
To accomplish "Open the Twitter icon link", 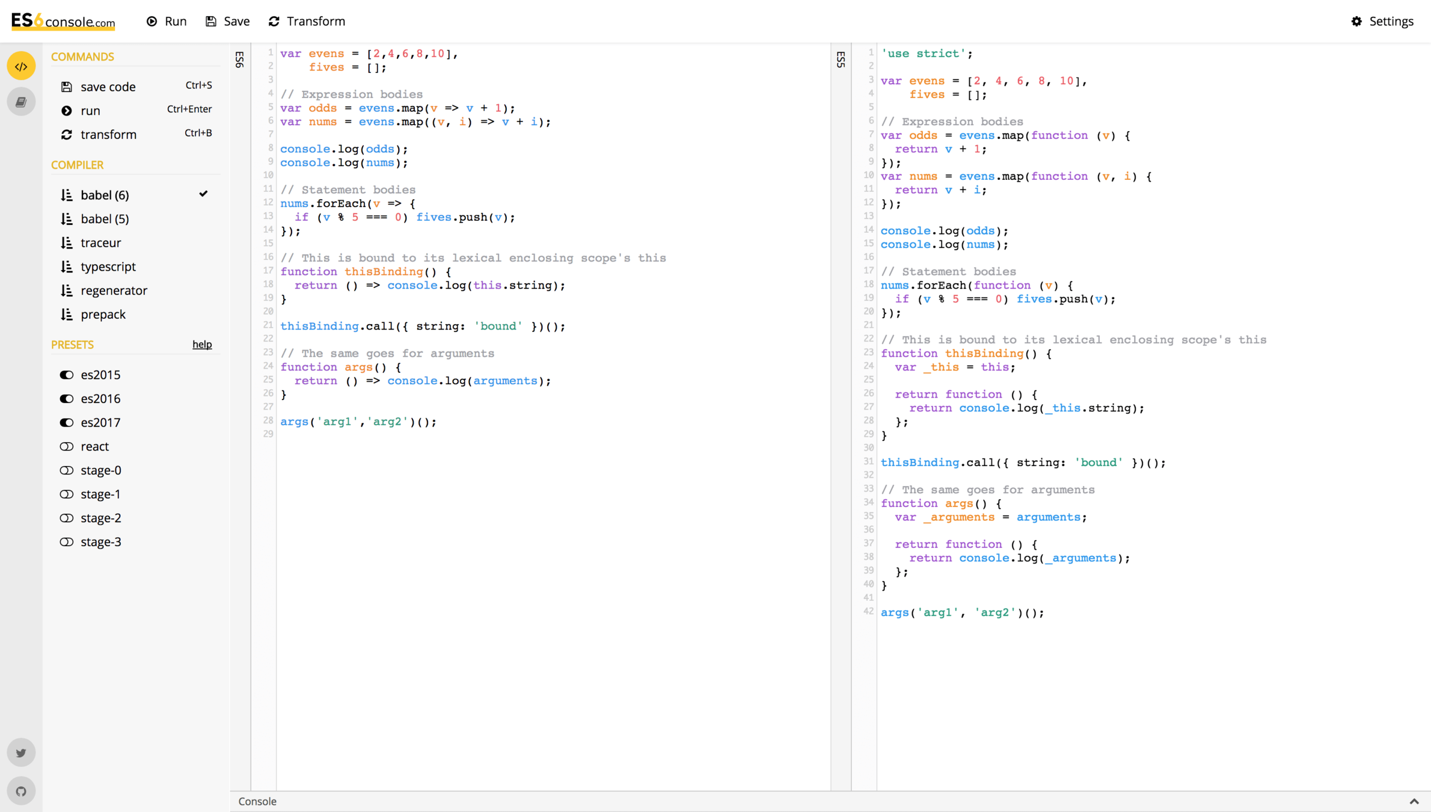I will 21,752.
